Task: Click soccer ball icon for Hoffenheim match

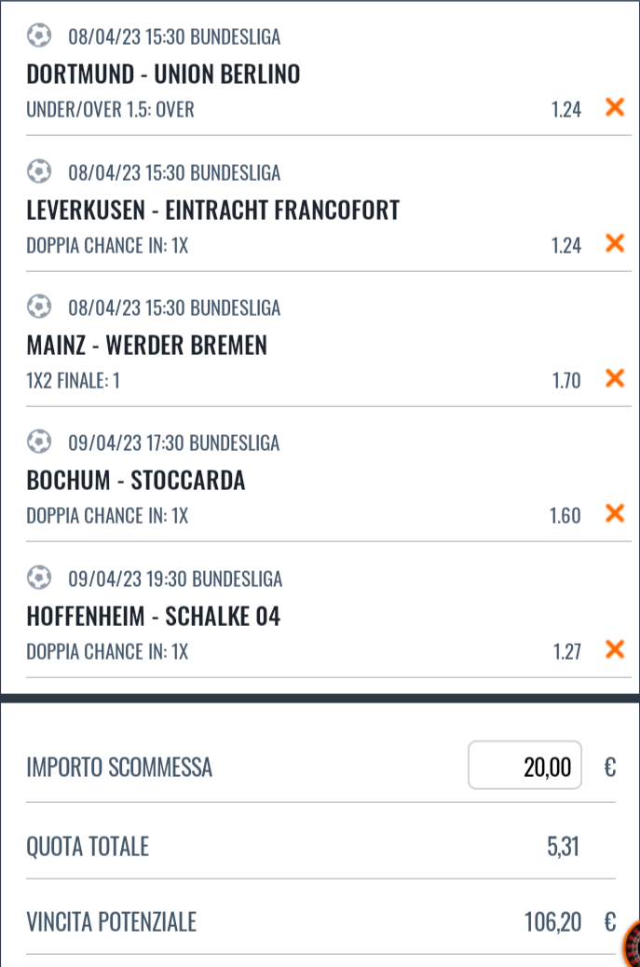Action: [x=39, y=578]
